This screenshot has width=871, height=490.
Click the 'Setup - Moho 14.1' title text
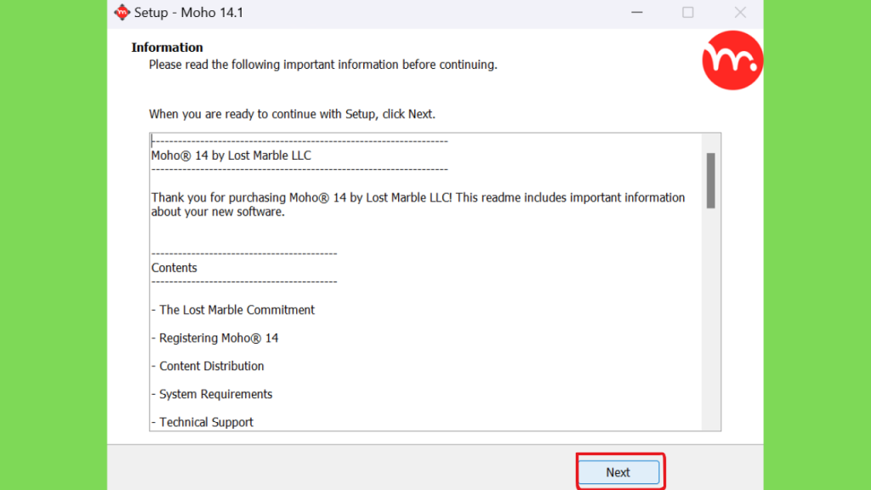pyautogui.click(x=189, y=12)
